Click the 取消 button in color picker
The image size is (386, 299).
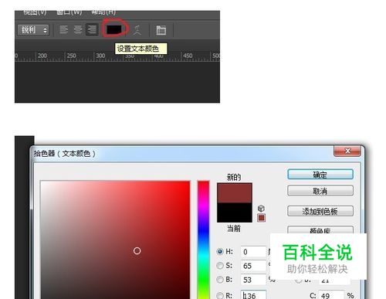click(320, 191)
